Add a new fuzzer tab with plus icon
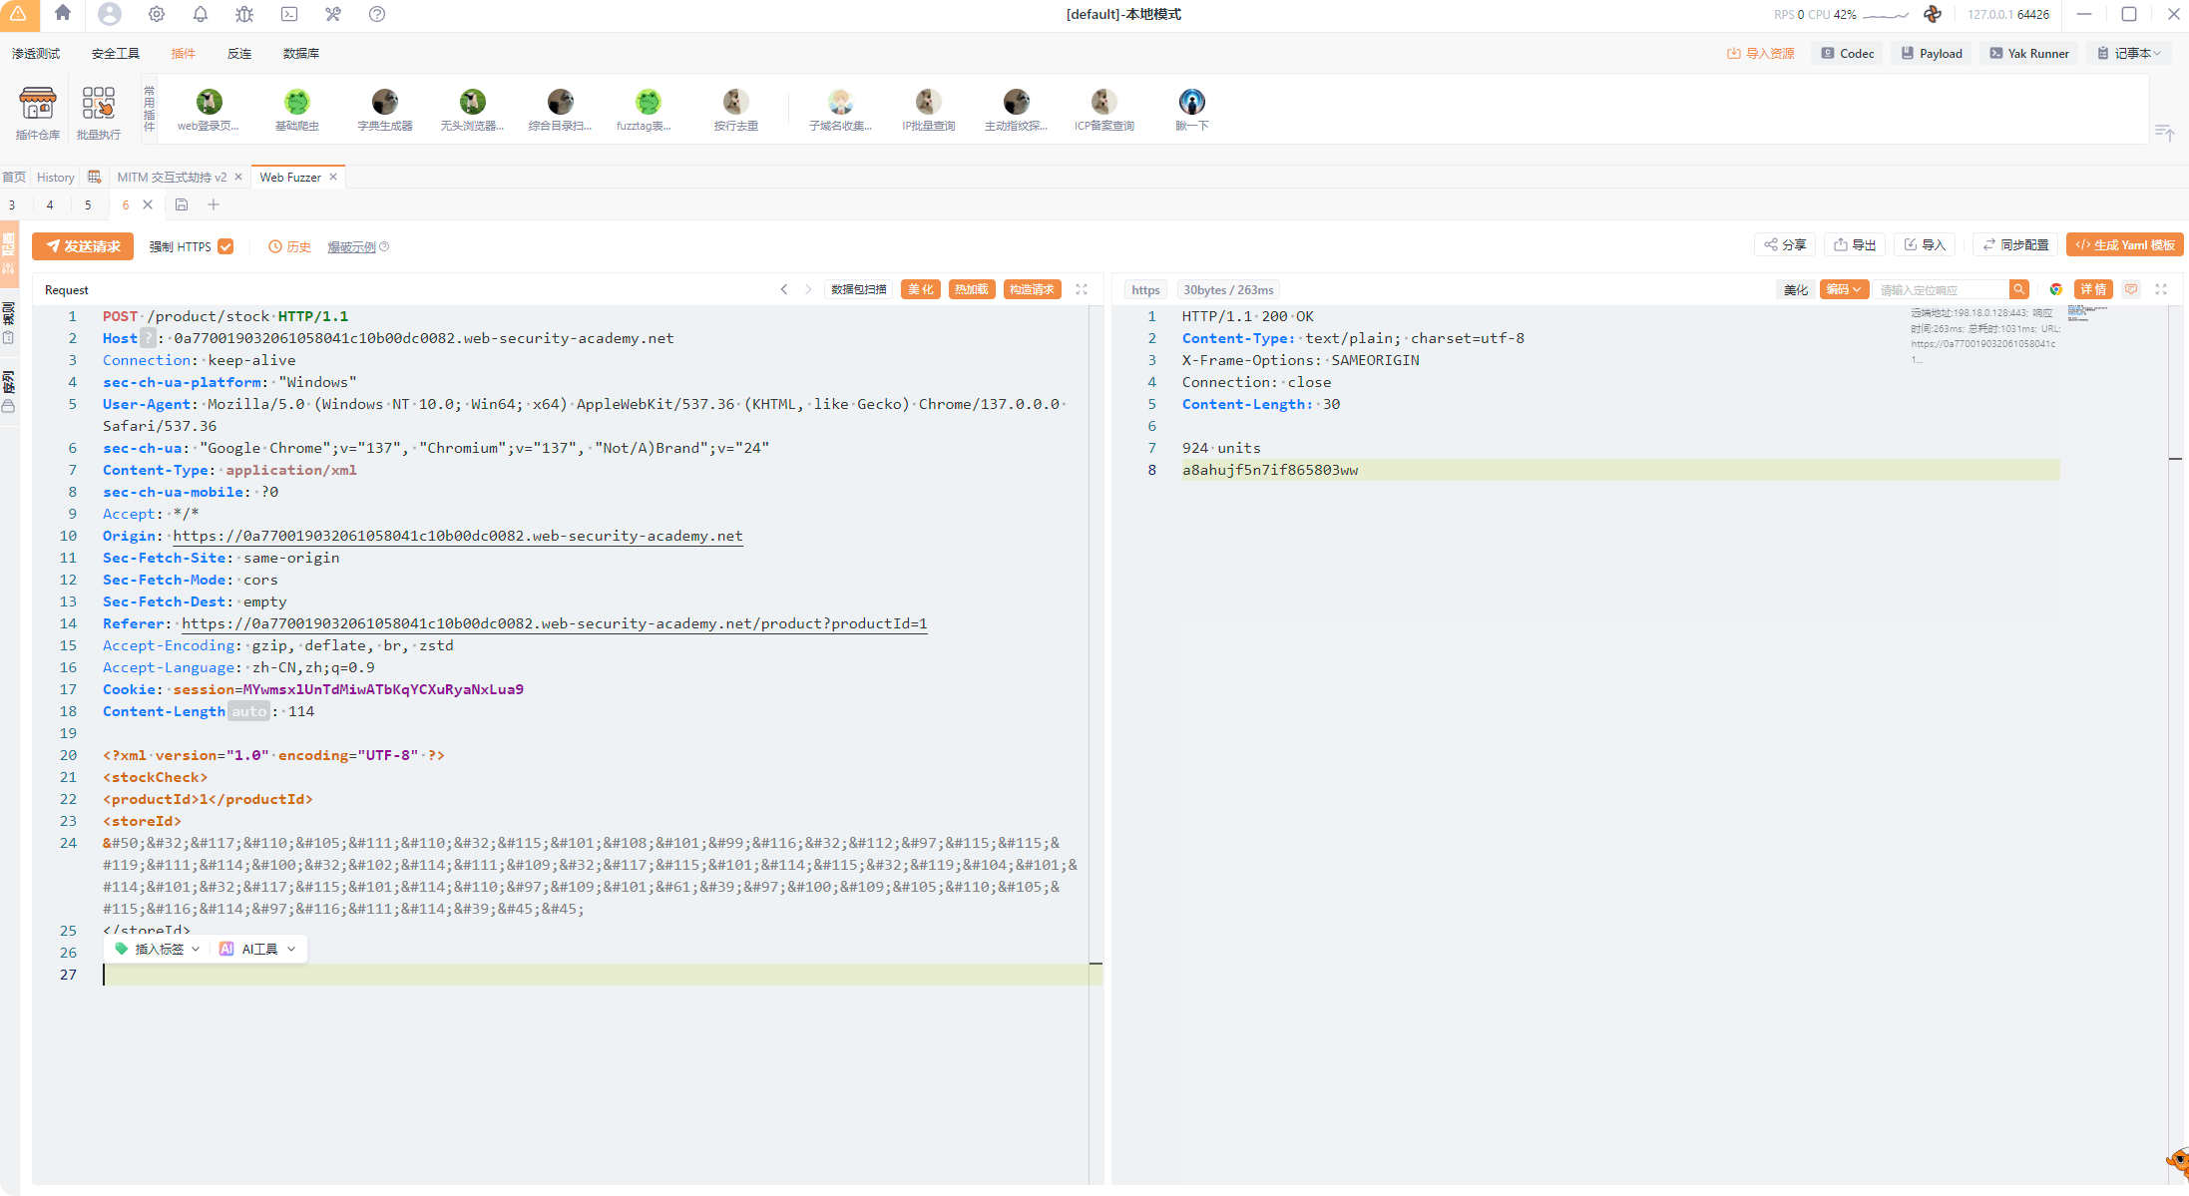 tap(214, 204)
